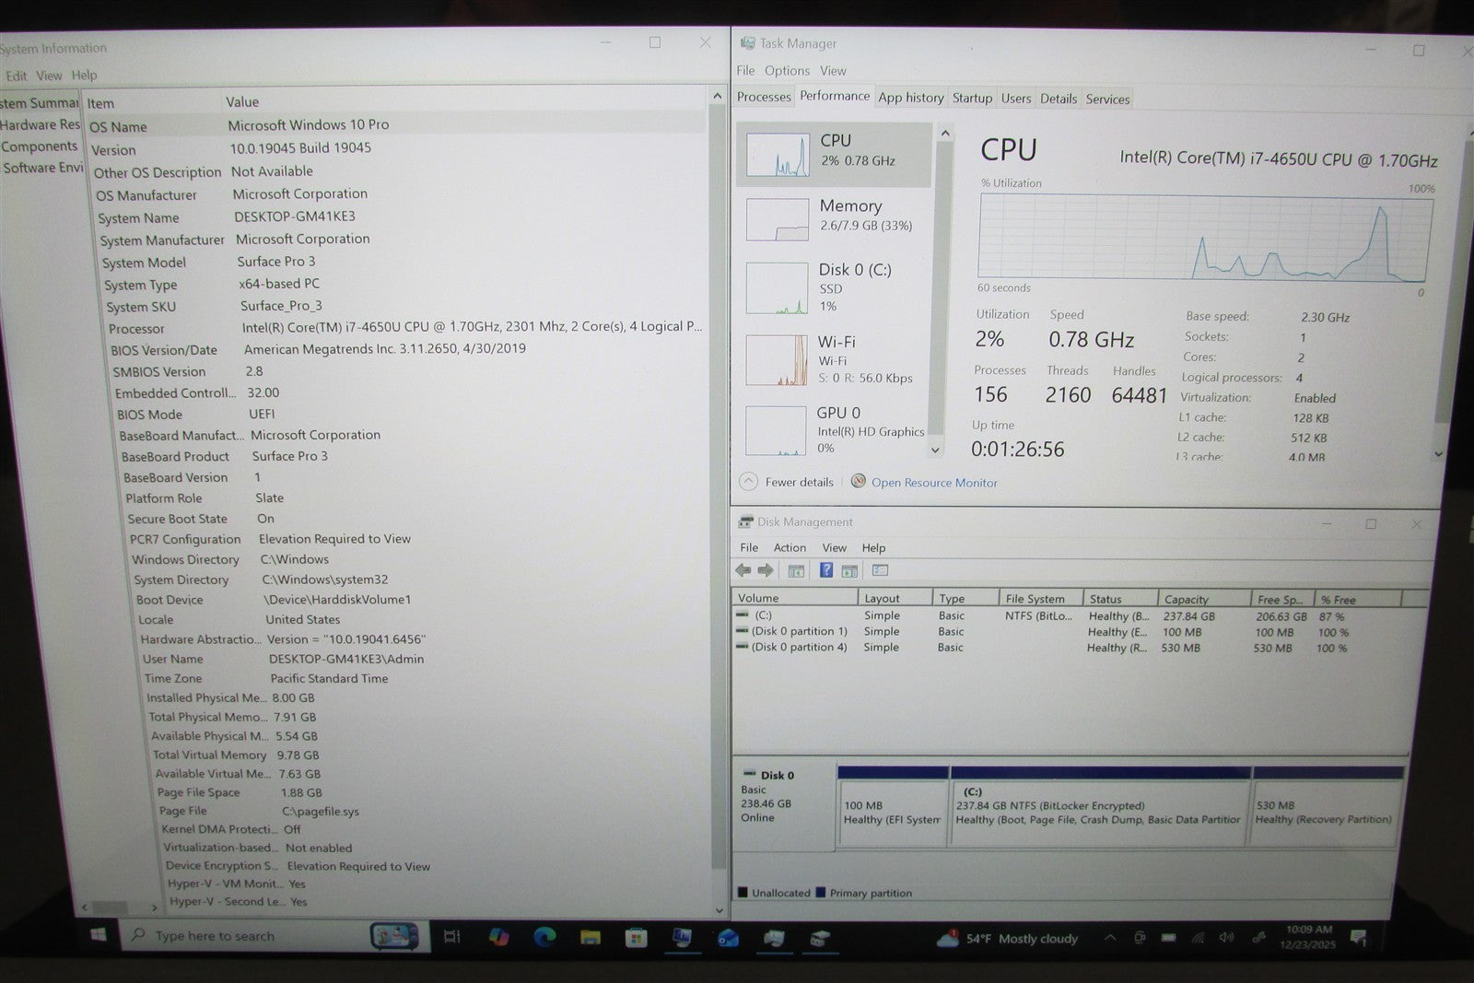Select the Wi-Fi performance graph panel
Screen dimensions: 1474x983
tap(834, 359)
